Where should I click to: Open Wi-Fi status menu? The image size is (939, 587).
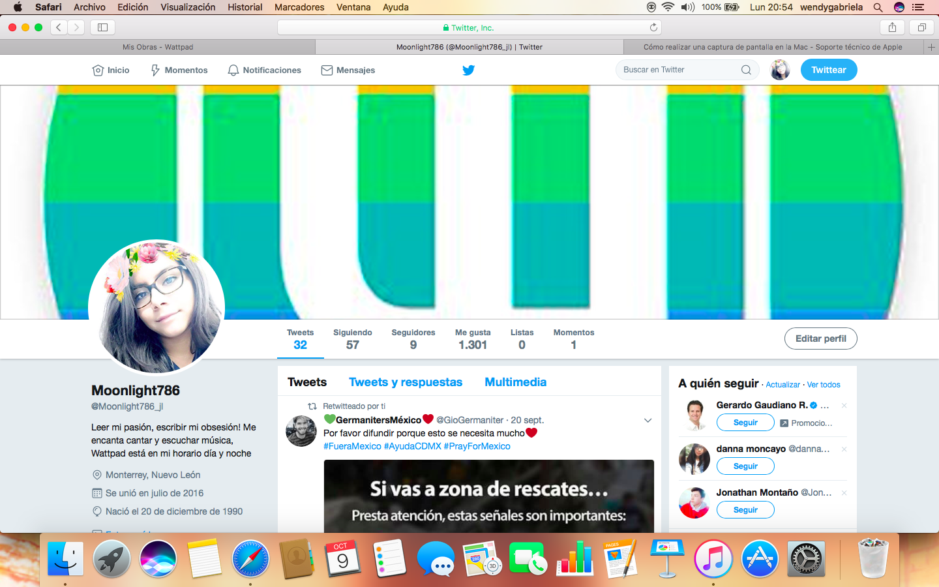[668, 7]
